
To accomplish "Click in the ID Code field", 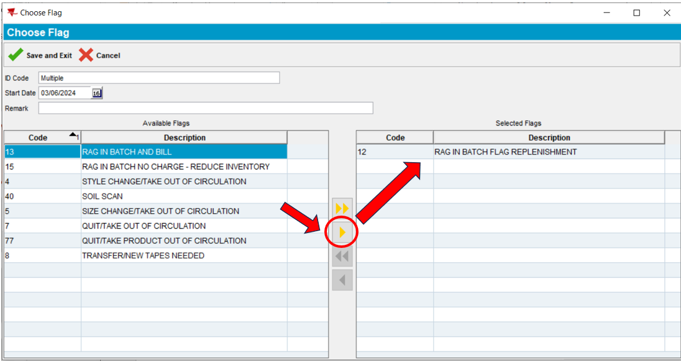I will [x=158, y=78].
